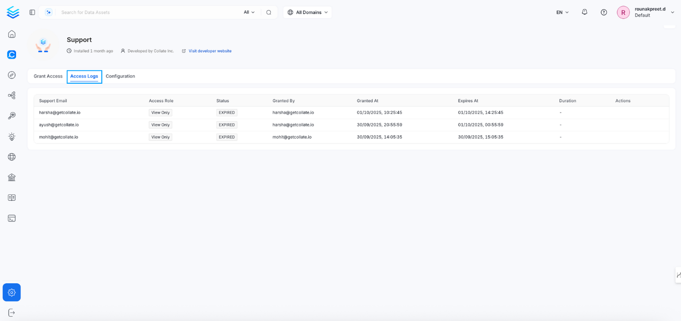Click expiry time 30/09/2025, 15:05:35
This screenshot has width=681, height=321.
[x=481, y=137]
